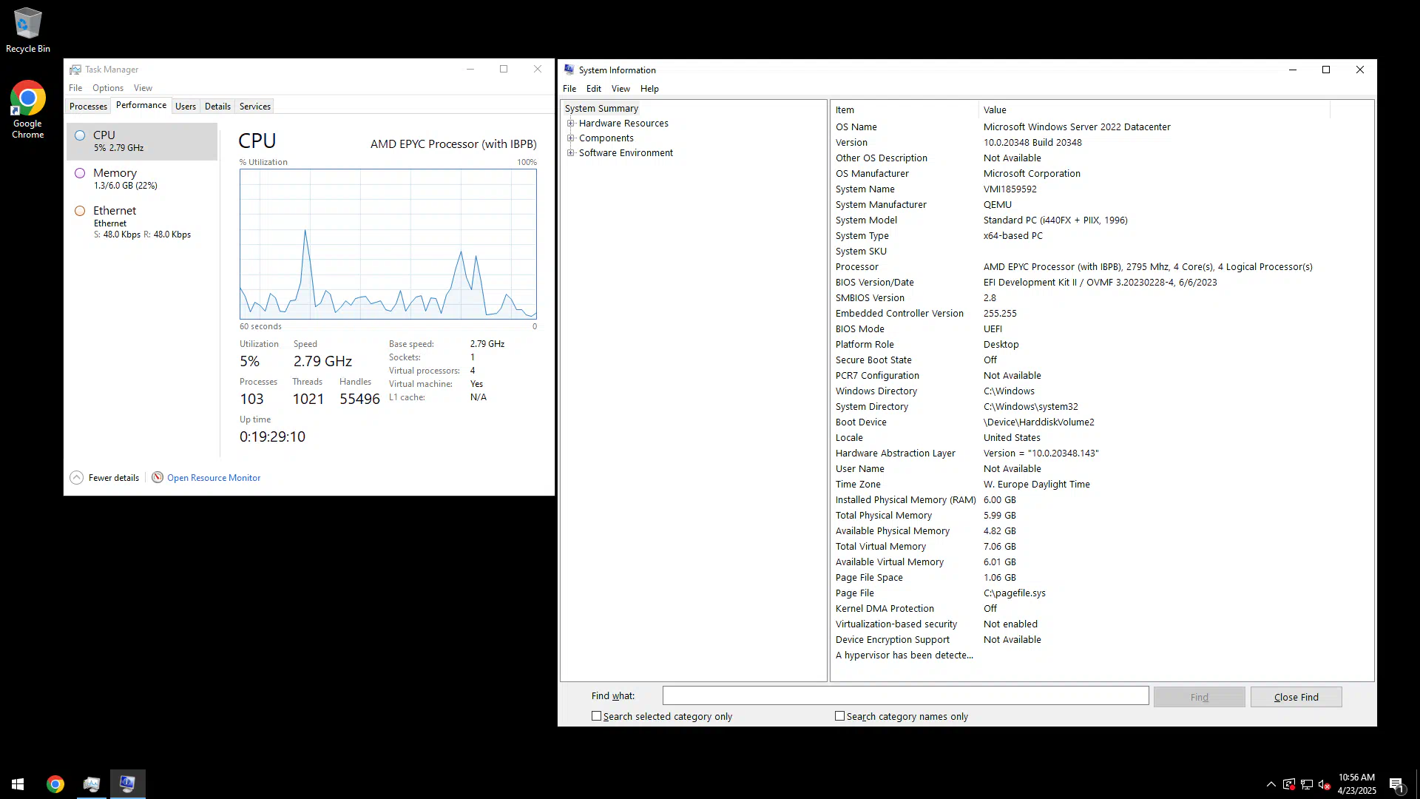Select the Performance tab
This screenshot has height=799, width=1420.
141,105
